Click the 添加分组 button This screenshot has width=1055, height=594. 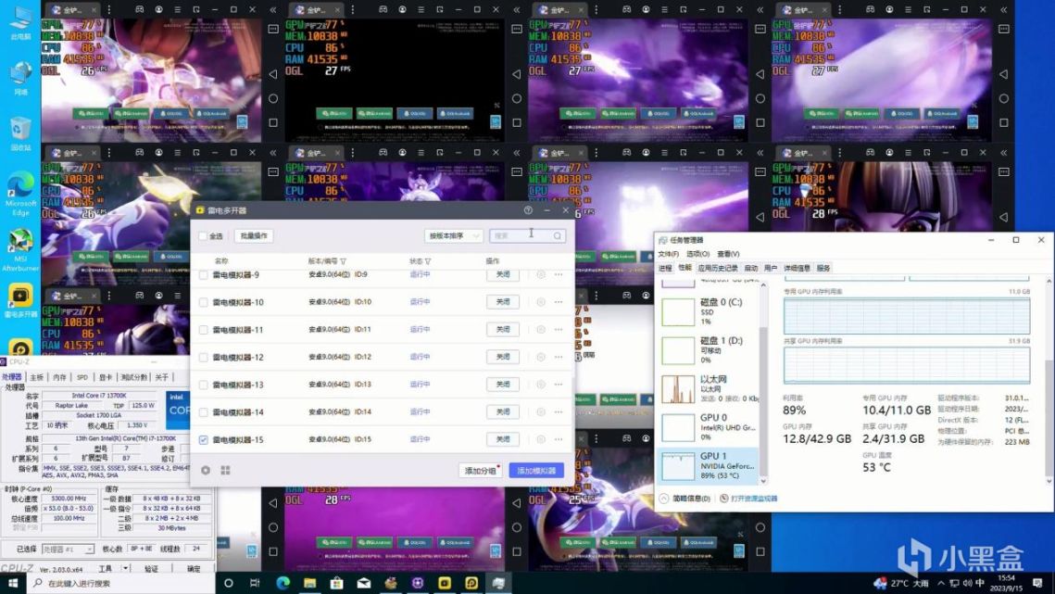(481, 470)
